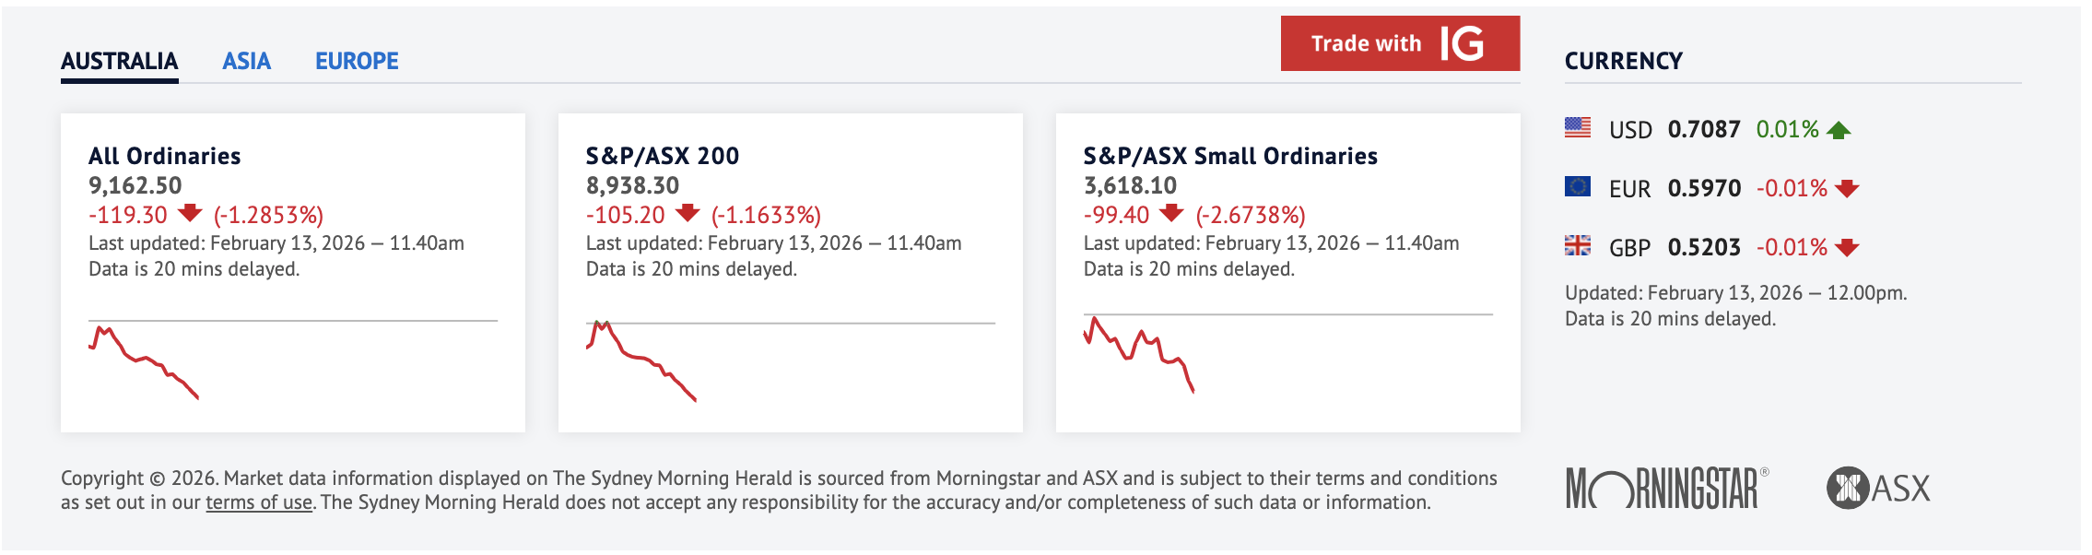Click the Small Ordinaries red down arrow

point(1171,213)
